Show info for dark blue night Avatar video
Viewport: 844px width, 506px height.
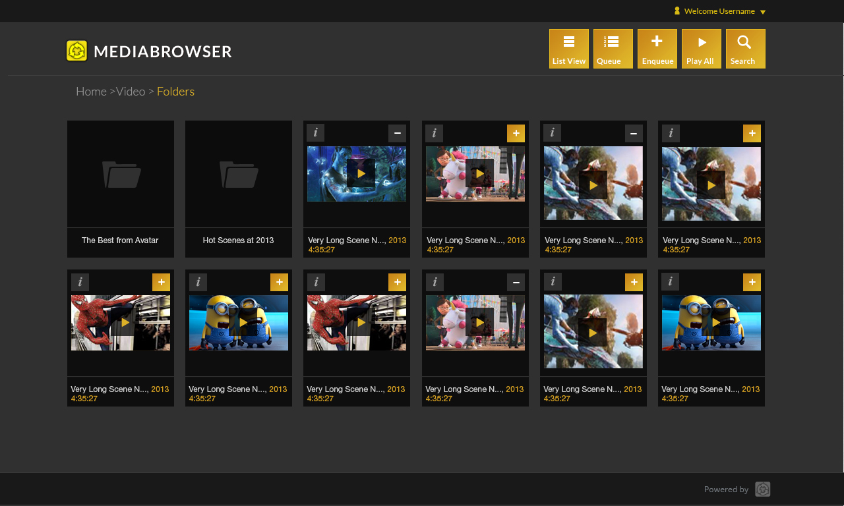[x=315, y=132]
